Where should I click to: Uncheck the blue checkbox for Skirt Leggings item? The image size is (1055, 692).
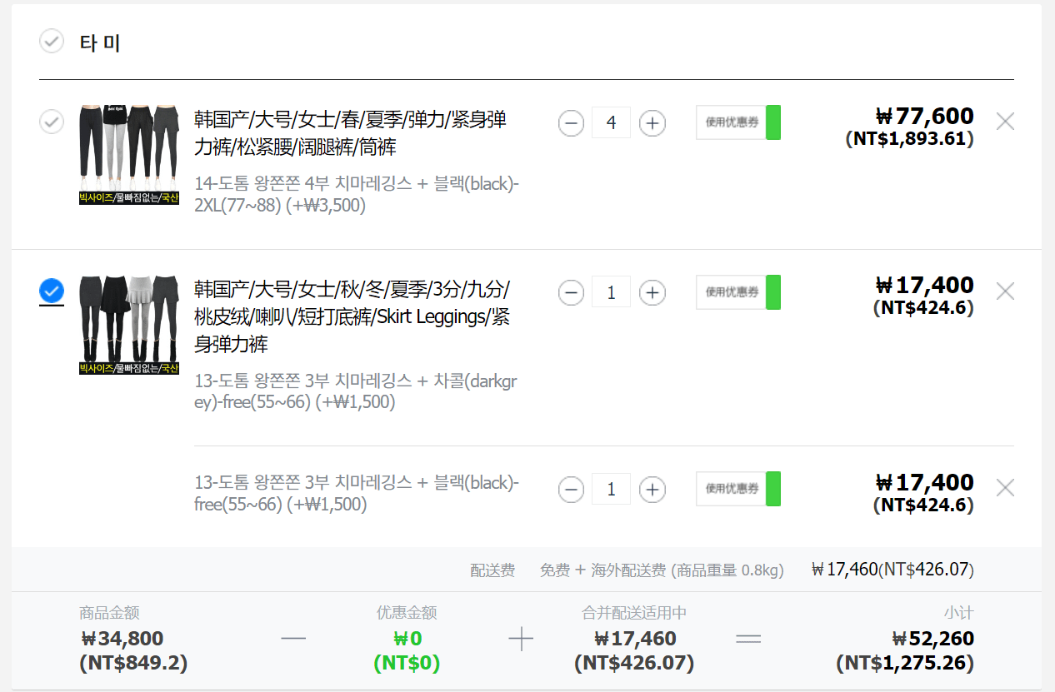pyautogui.click(x=52, y=291)
